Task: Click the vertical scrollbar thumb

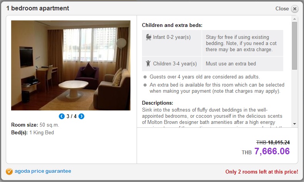Action: [294, 45]
